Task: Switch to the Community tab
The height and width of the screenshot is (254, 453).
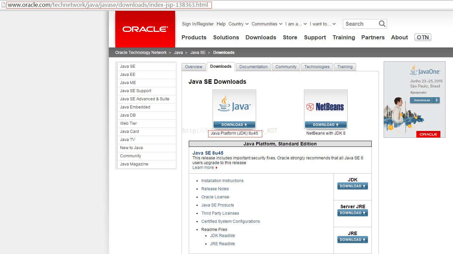Action: (x=286, y=67)
